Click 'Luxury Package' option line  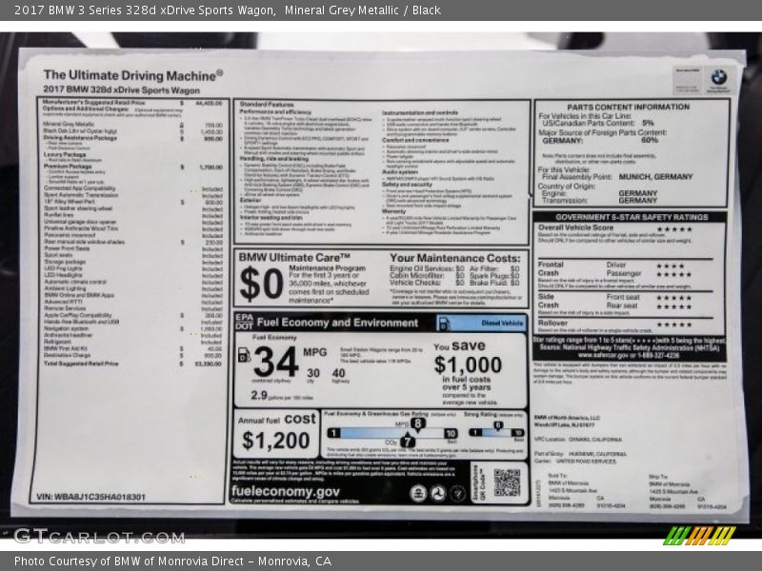(x=65, y=154)
